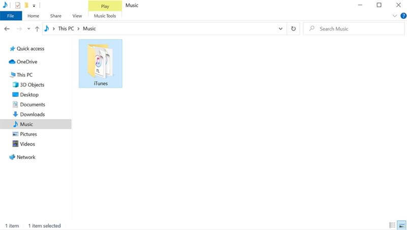Open the File menu
Image resolution: width=407 pixels, height=230 pixels.
[11, 16]
